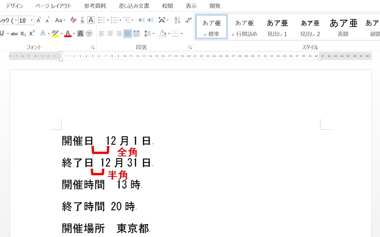Expand the font color dropdown arrow
380x237 pixels.
click(74, 34)
